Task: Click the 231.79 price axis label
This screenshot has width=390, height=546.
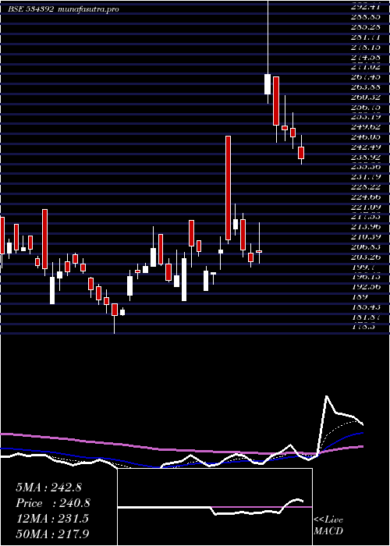Action: 367,177
